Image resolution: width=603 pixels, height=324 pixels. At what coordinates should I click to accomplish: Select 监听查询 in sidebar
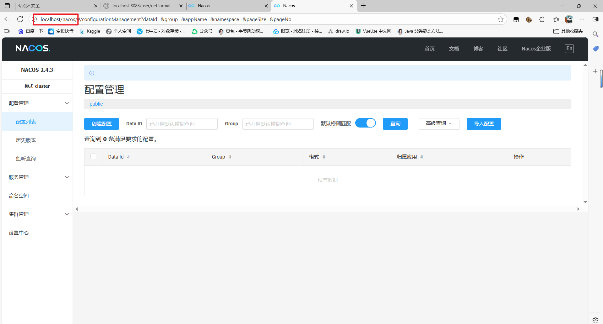click(37, 159)
